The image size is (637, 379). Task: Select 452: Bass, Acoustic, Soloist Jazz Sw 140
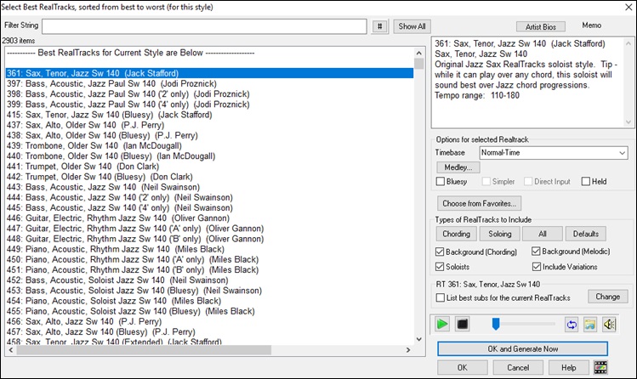tap(209, 280)
